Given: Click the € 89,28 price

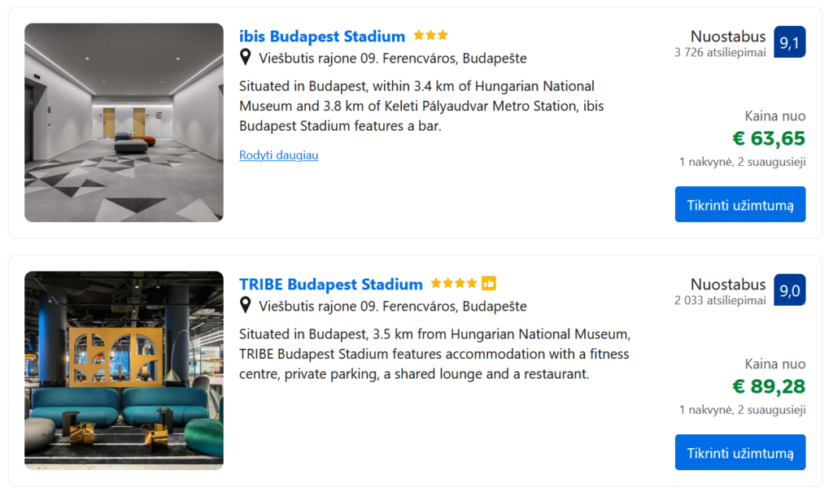Looking at the screenshot, I should click(x=768, y=386).
